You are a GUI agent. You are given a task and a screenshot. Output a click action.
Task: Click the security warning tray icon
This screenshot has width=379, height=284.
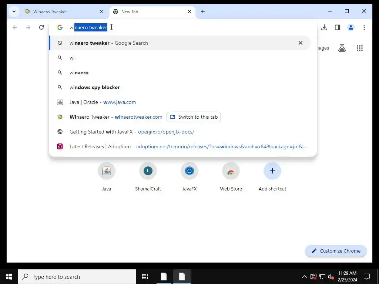(313, 277)
